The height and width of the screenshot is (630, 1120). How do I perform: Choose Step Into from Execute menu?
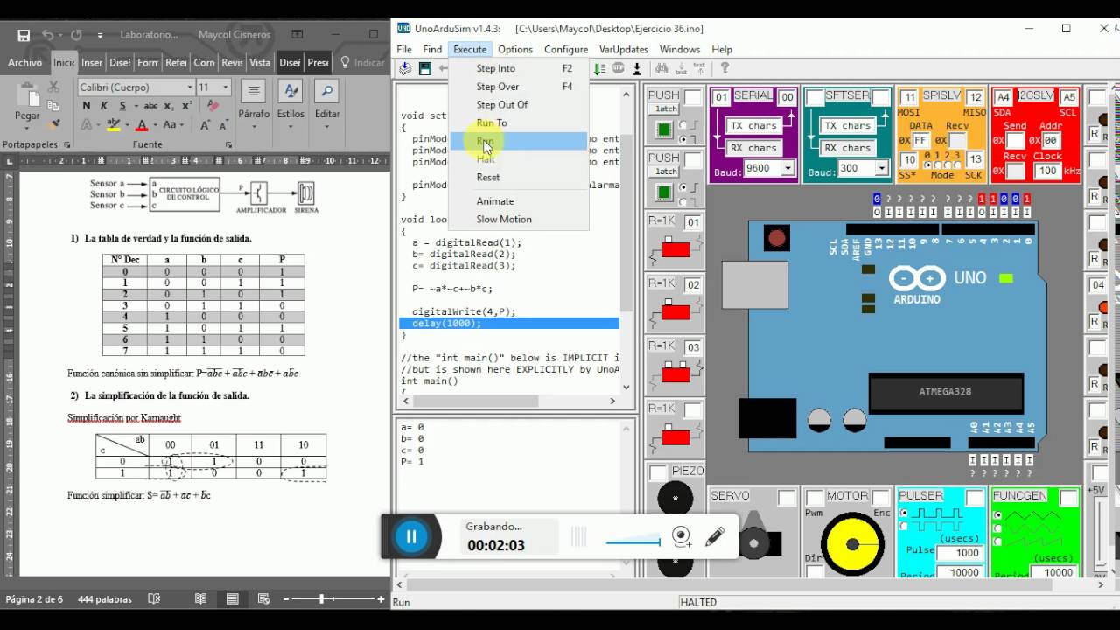[x=516, y=68]
